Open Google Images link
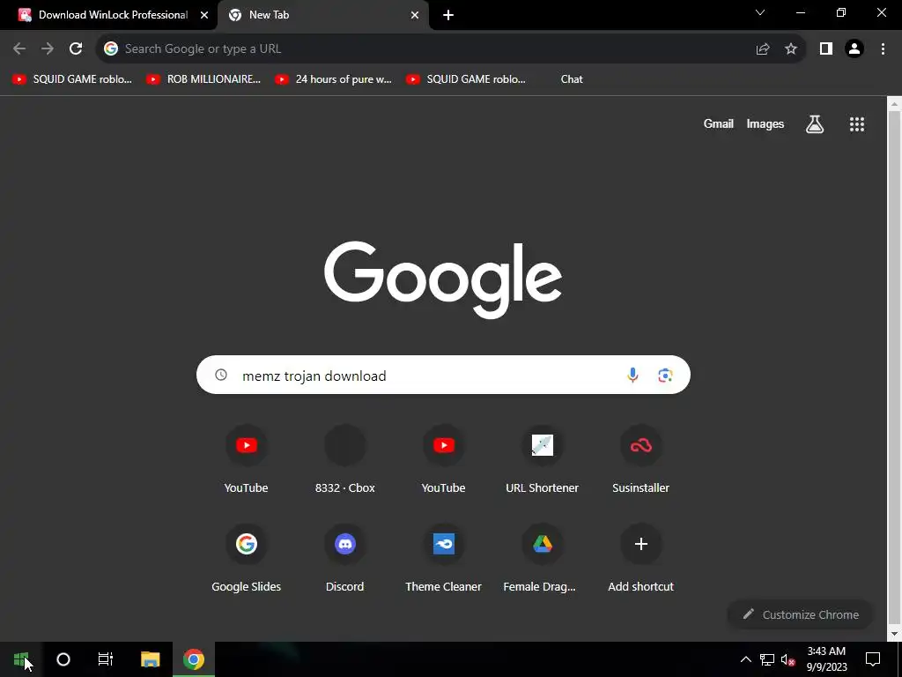The width and height of the screenshot is (902, 677). (765, 123)
